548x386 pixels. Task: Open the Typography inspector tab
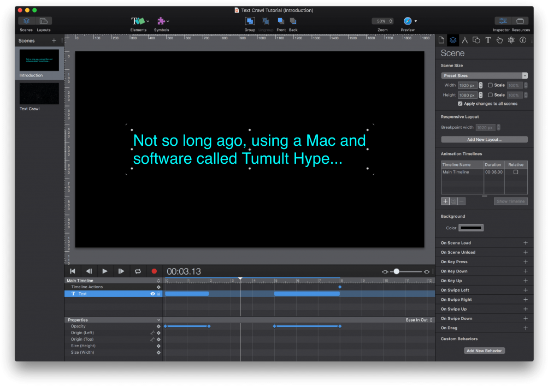(488, 40)
